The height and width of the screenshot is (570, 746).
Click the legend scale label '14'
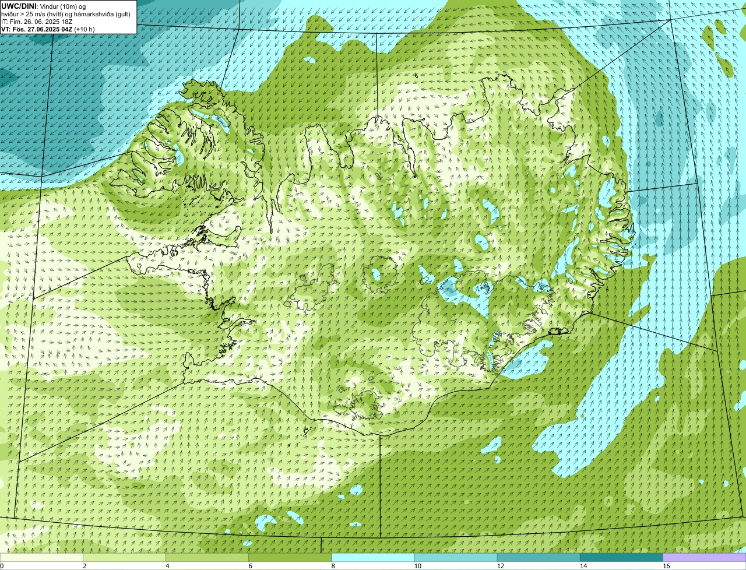click(x=583, y=566)
